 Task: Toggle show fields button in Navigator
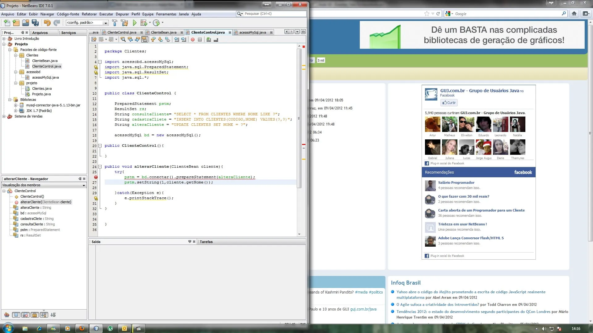[x=16, y=315]
